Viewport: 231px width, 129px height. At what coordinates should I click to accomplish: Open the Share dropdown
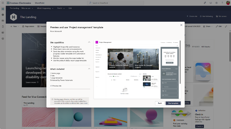point(208,26)
